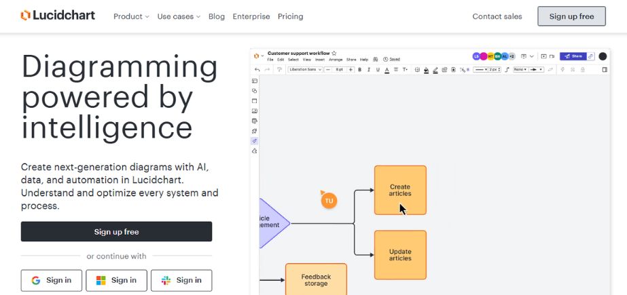Toggle bold formatting

tap(359, 69)
